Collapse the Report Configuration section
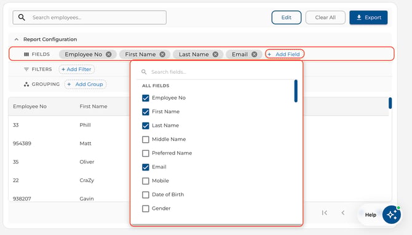The image size is (412, 235). pos(16,39)
